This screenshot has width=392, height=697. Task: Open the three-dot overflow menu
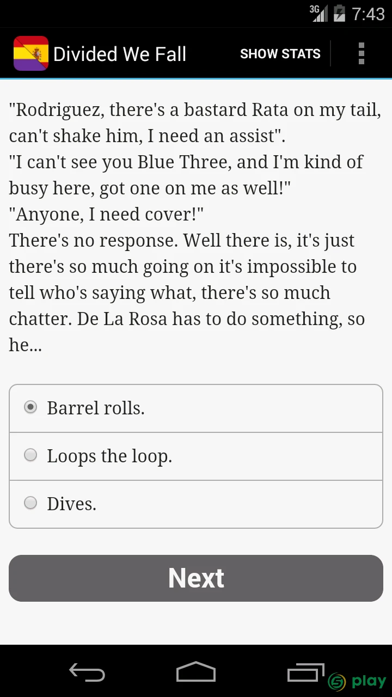tap(361, 53)
